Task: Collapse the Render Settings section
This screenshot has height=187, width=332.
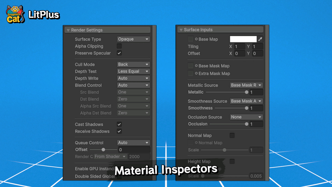Action: [x=68, y=30]
